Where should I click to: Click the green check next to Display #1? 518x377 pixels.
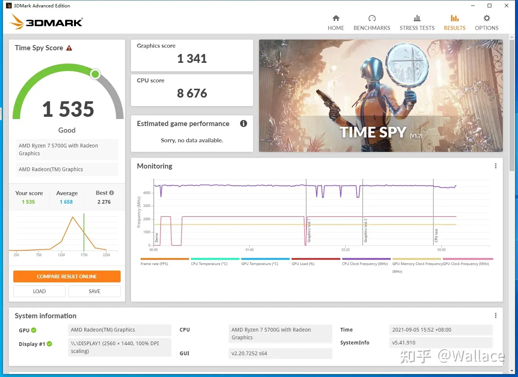50,344
